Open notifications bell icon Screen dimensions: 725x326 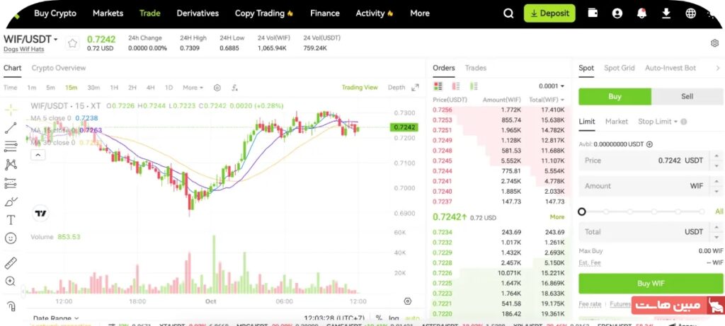[641, 13]
